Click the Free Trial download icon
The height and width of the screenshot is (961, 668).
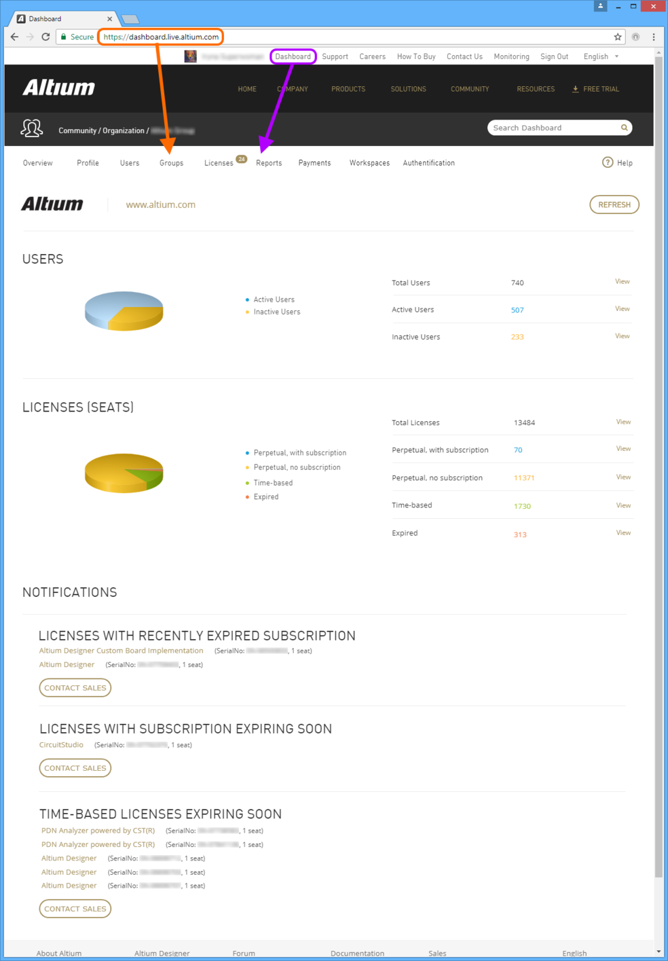pos(576,89)
